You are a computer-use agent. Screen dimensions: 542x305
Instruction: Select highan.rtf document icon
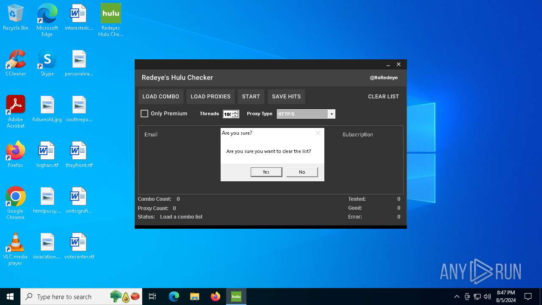tap(47, 155)
